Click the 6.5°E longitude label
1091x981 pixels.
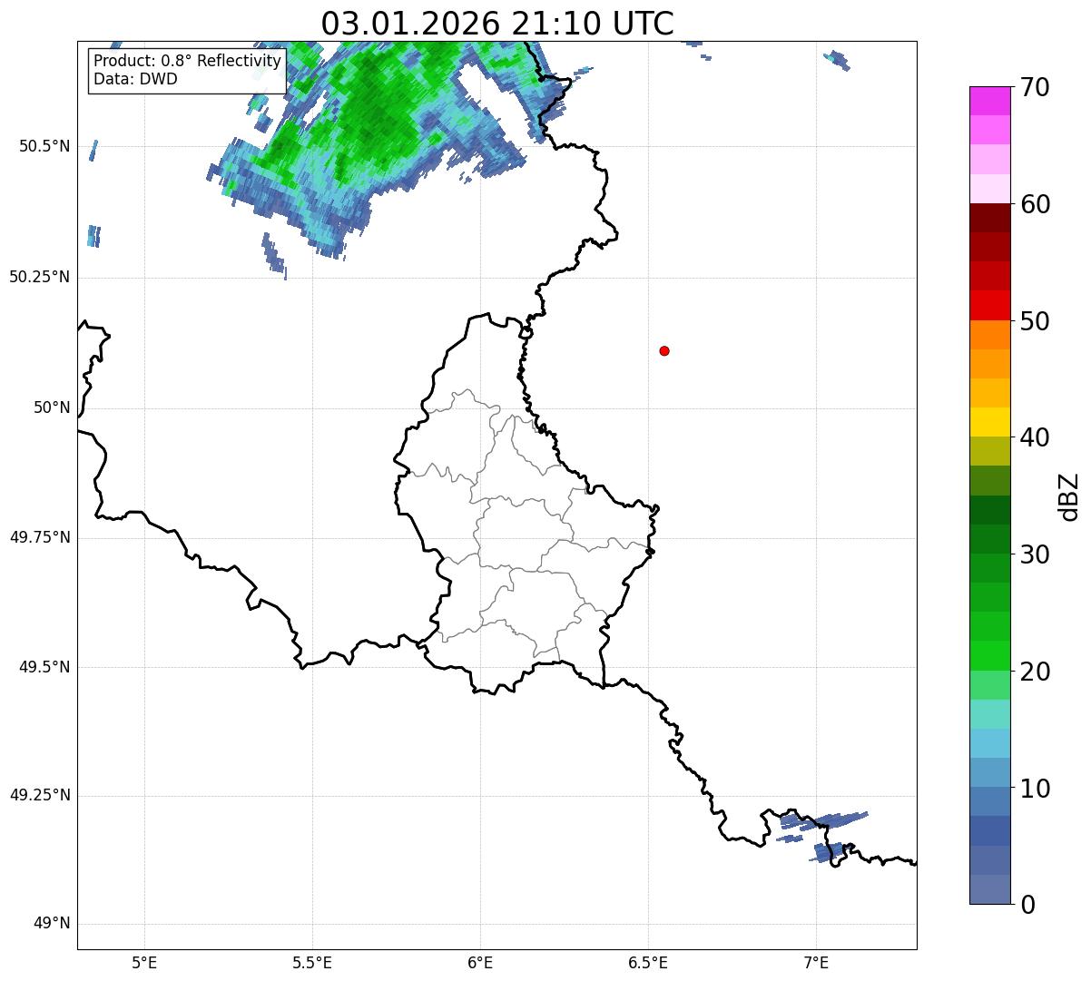[648, 963]
